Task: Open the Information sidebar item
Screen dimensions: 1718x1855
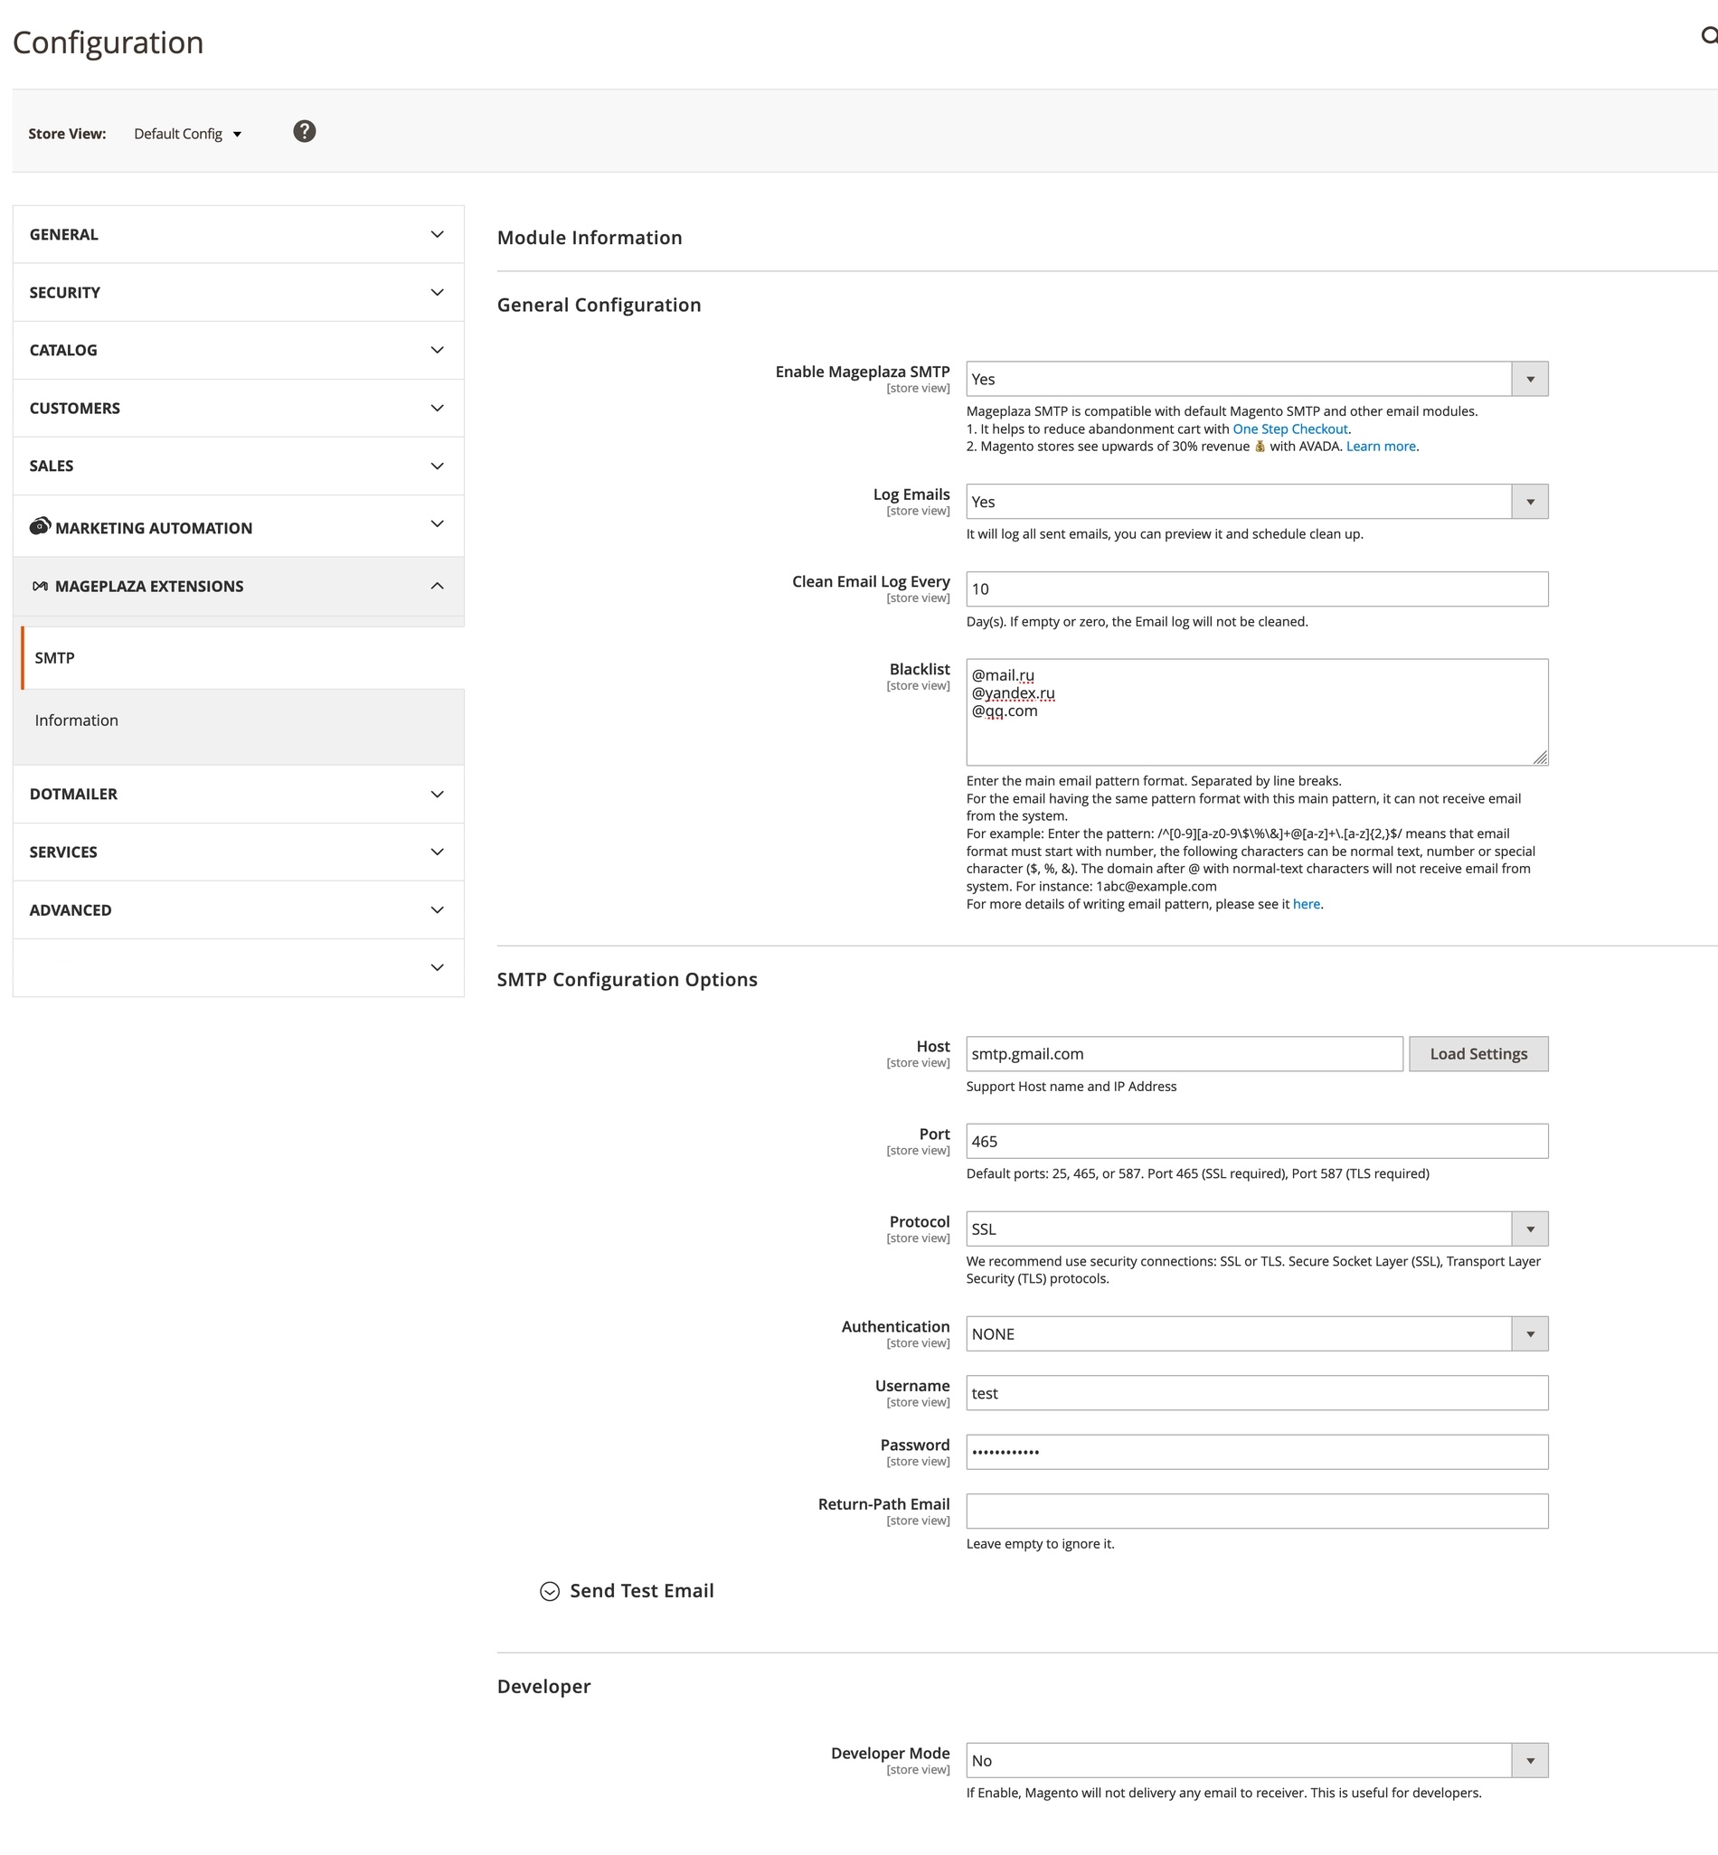Action: tap(76, 720)
